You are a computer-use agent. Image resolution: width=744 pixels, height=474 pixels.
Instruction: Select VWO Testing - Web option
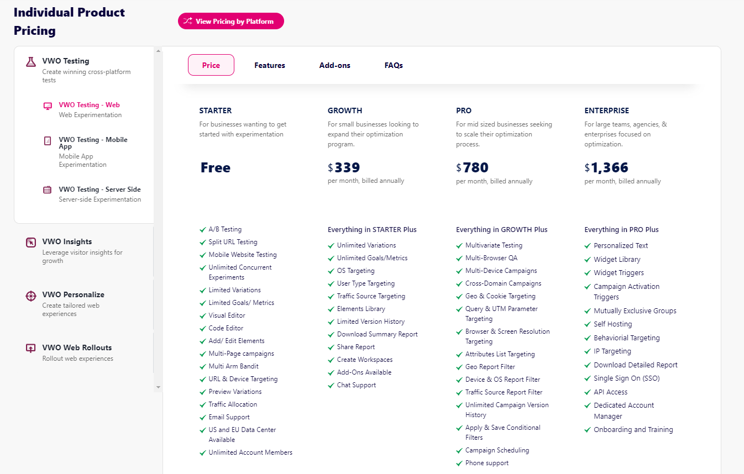89,105
